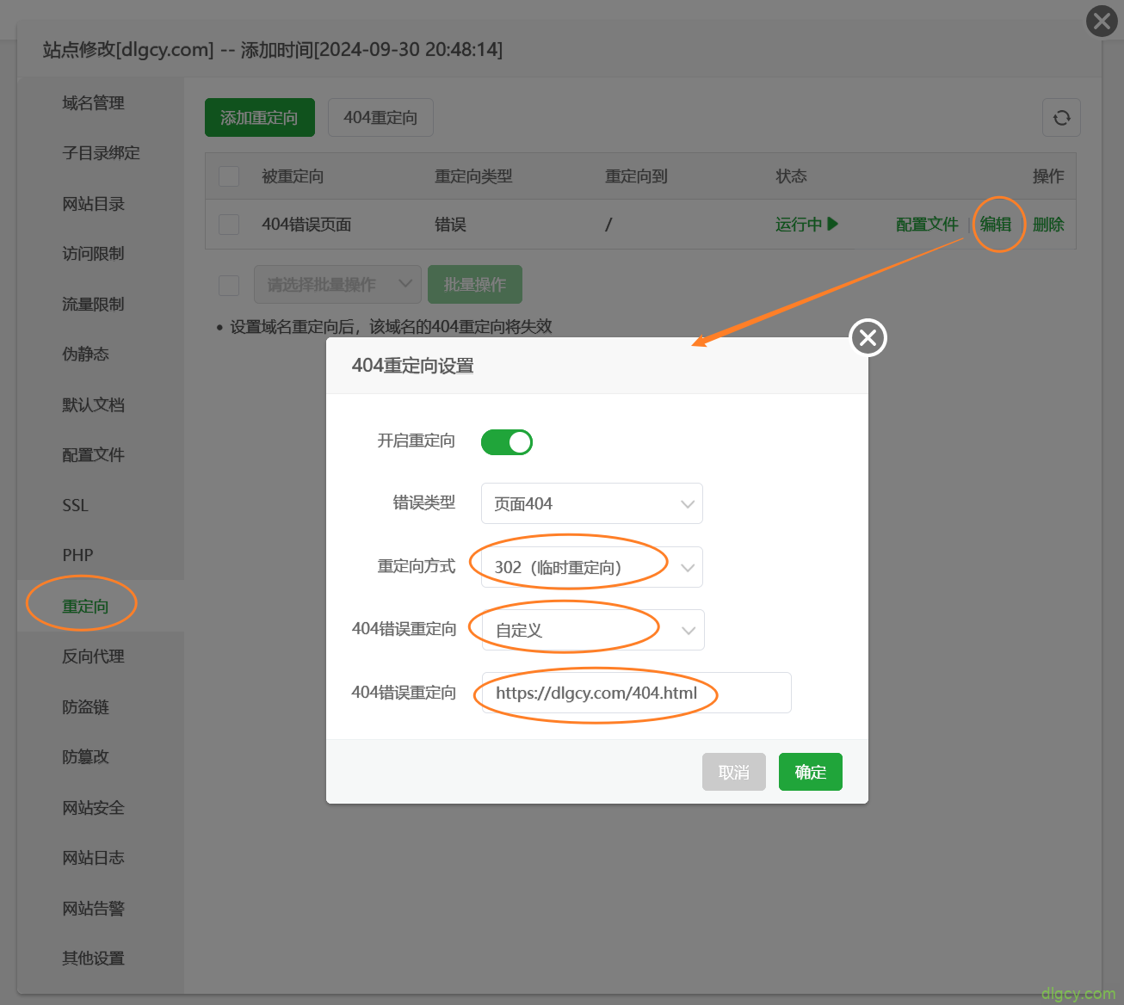
Task: Click the 添加重定向 button
Action: click(260, 117)
